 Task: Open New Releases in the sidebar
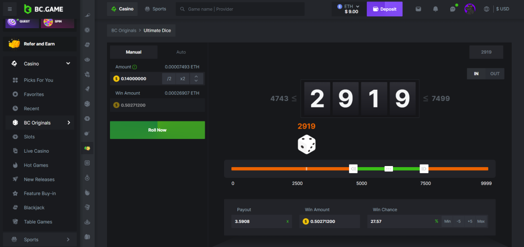(x=40, y=179)
